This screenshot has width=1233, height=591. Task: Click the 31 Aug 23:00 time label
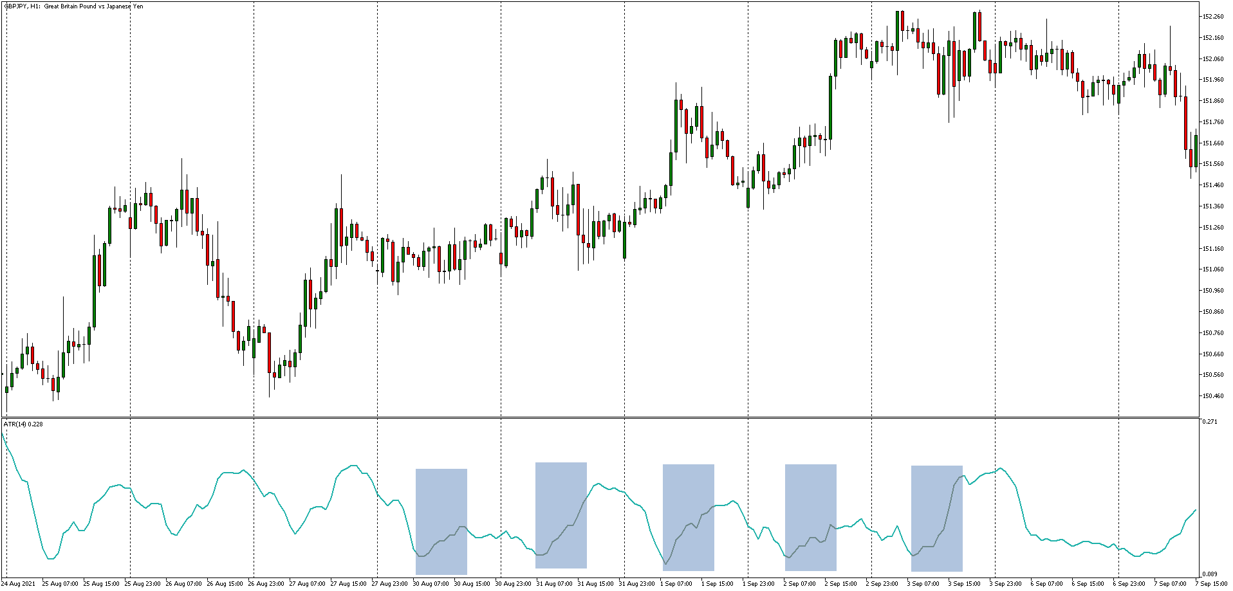point(636,584)
